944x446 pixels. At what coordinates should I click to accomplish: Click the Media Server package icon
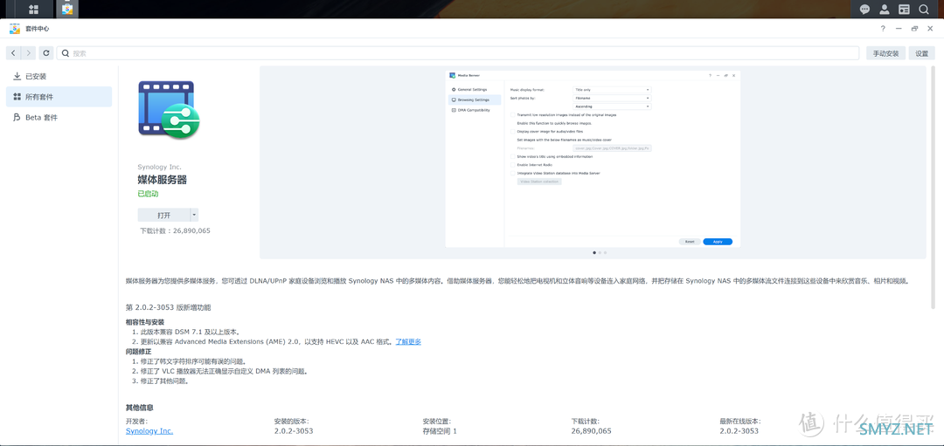tap(169, 109)
